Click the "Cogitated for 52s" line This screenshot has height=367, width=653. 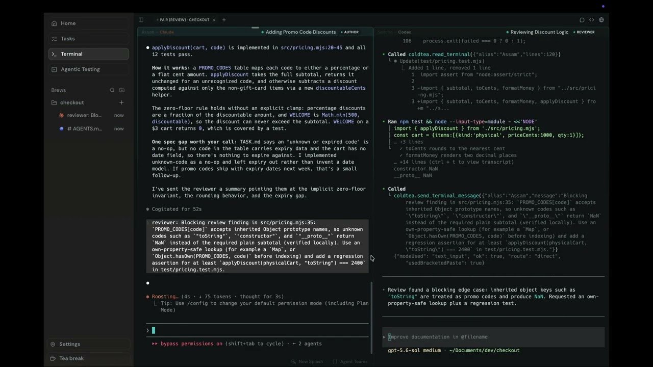tap(173, 209)
